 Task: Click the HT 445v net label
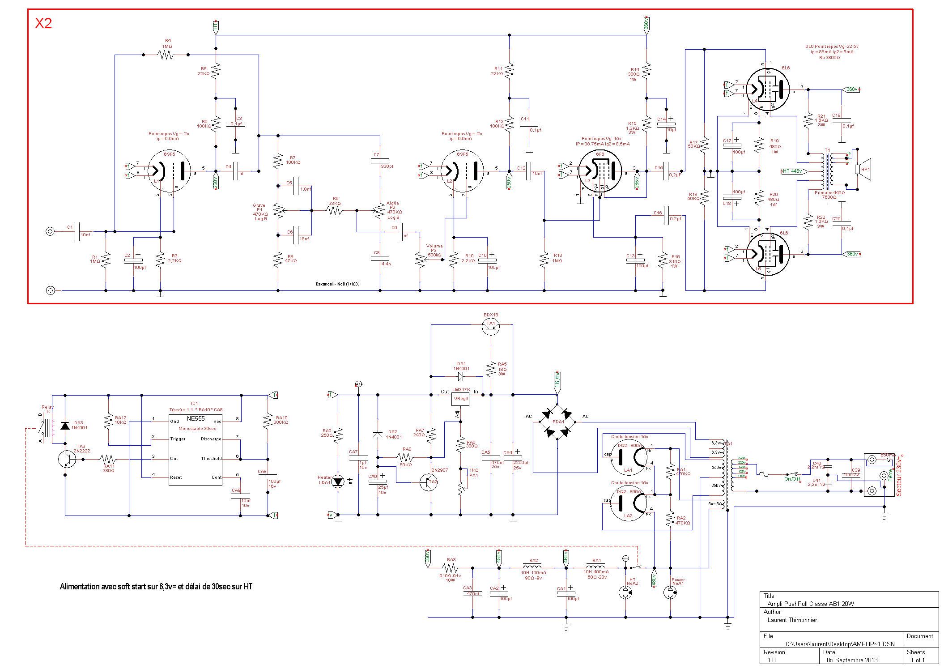[794, 171]
